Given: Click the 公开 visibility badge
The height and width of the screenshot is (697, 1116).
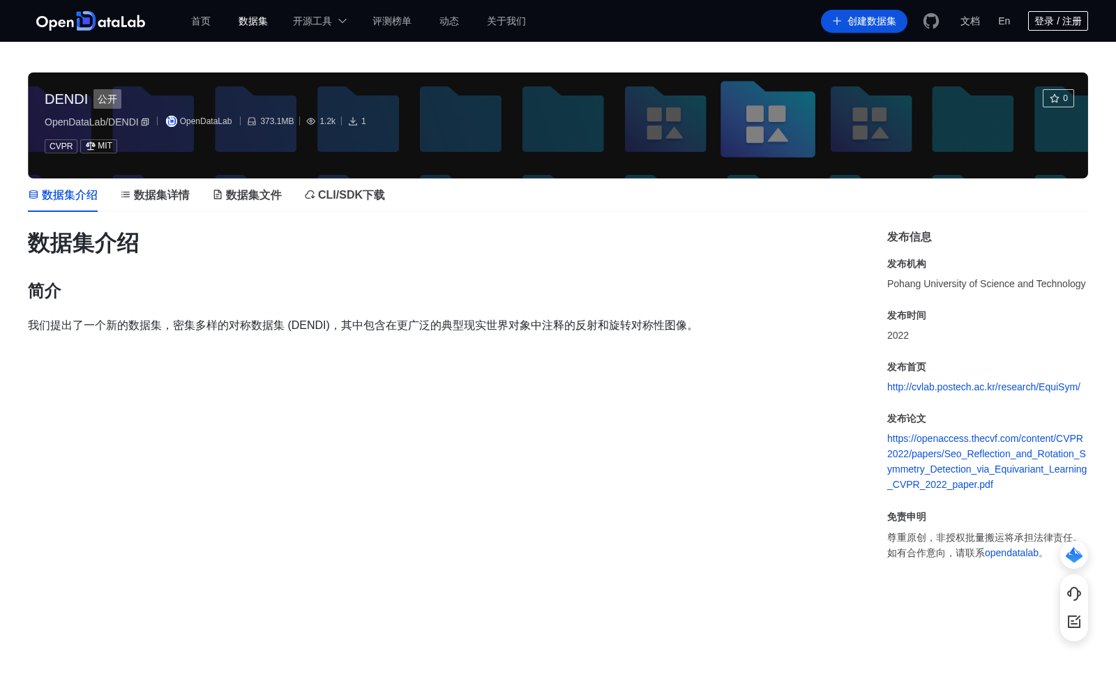Looking at the screenshot, I should click(x=107, y=99).
